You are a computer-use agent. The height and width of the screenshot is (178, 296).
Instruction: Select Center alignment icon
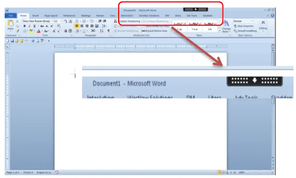click(x=82, y=26)
